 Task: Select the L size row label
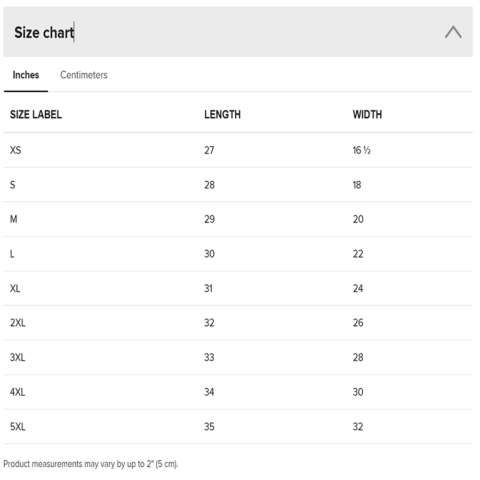coord(12,254)
